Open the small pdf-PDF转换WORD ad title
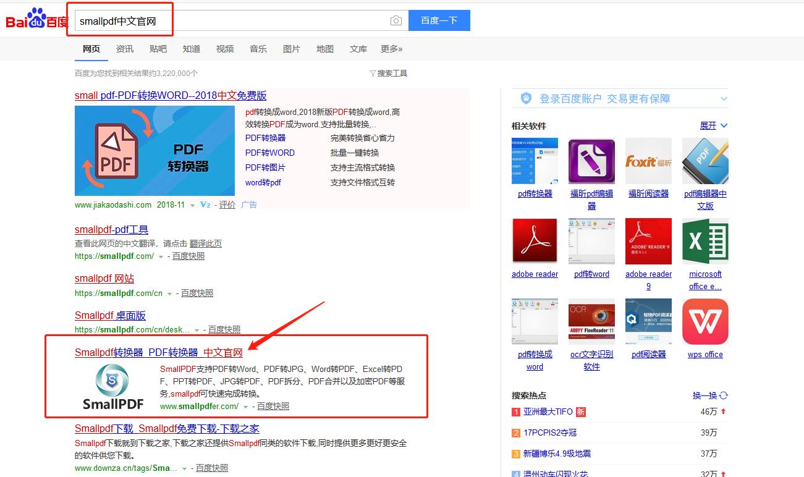 coord(171,96)
